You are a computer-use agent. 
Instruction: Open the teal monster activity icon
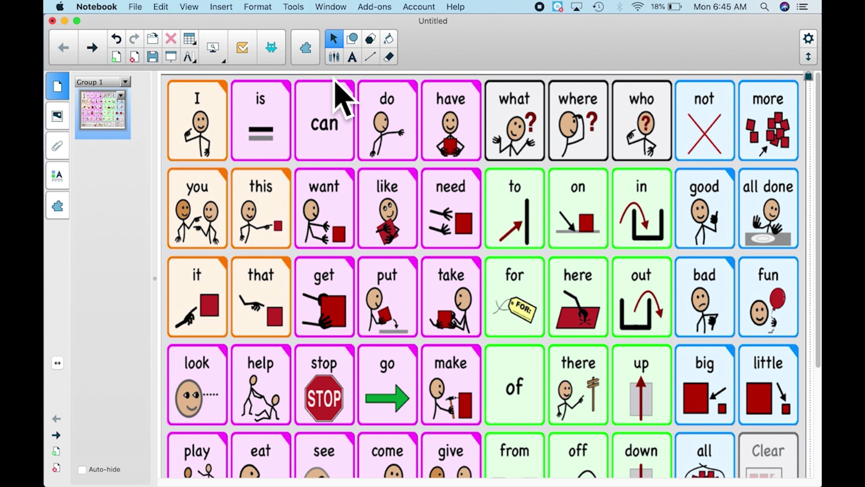tap(271, 47)
